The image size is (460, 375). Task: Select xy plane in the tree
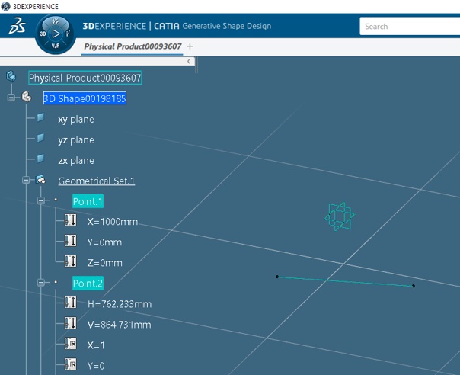(76, 119)
